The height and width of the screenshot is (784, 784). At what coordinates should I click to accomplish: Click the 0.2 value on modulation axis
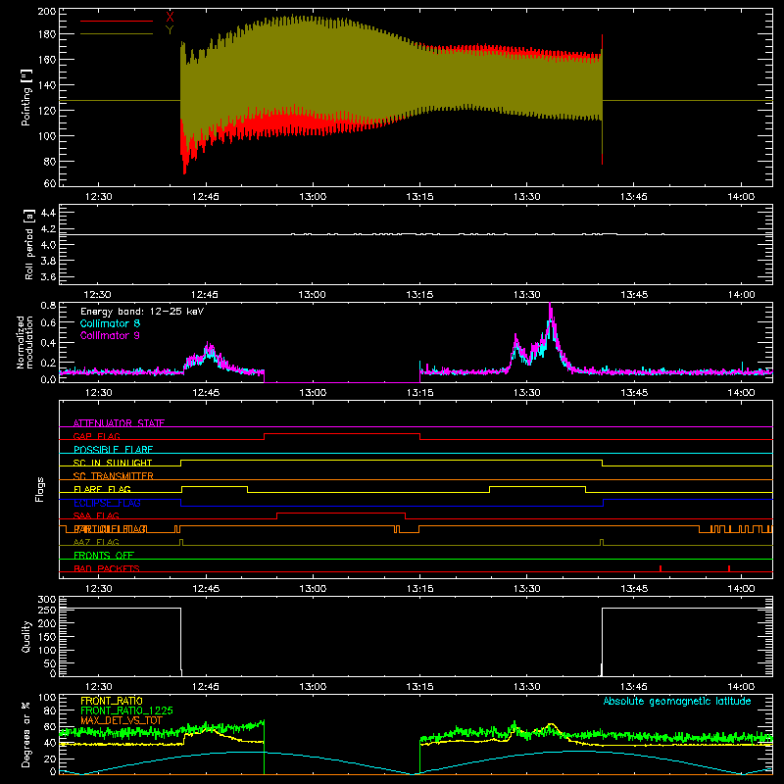tap(48, 363)
